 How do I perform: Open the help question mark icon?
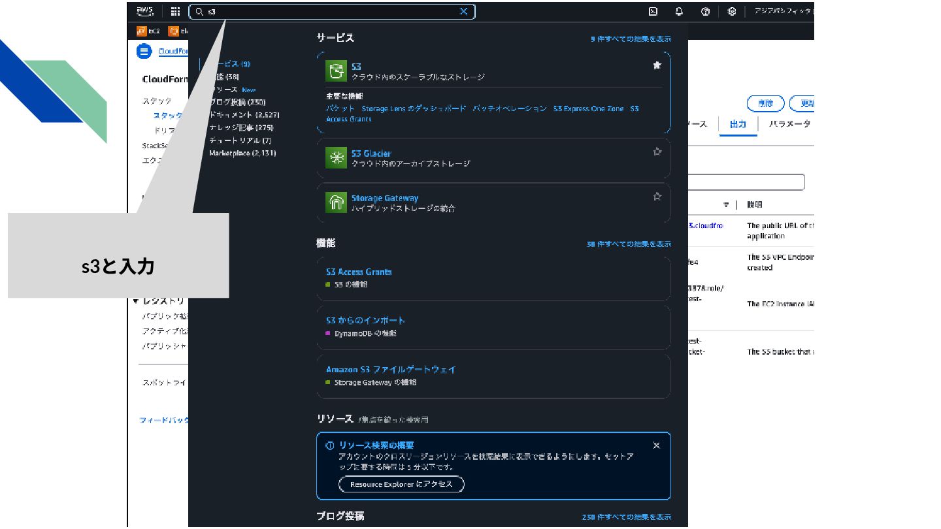tap(705, 11)
